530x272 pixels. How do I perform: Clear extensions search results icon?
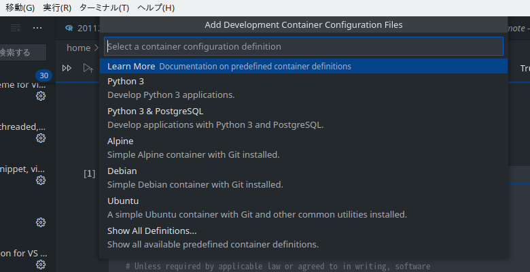click(x=16, y=28)
